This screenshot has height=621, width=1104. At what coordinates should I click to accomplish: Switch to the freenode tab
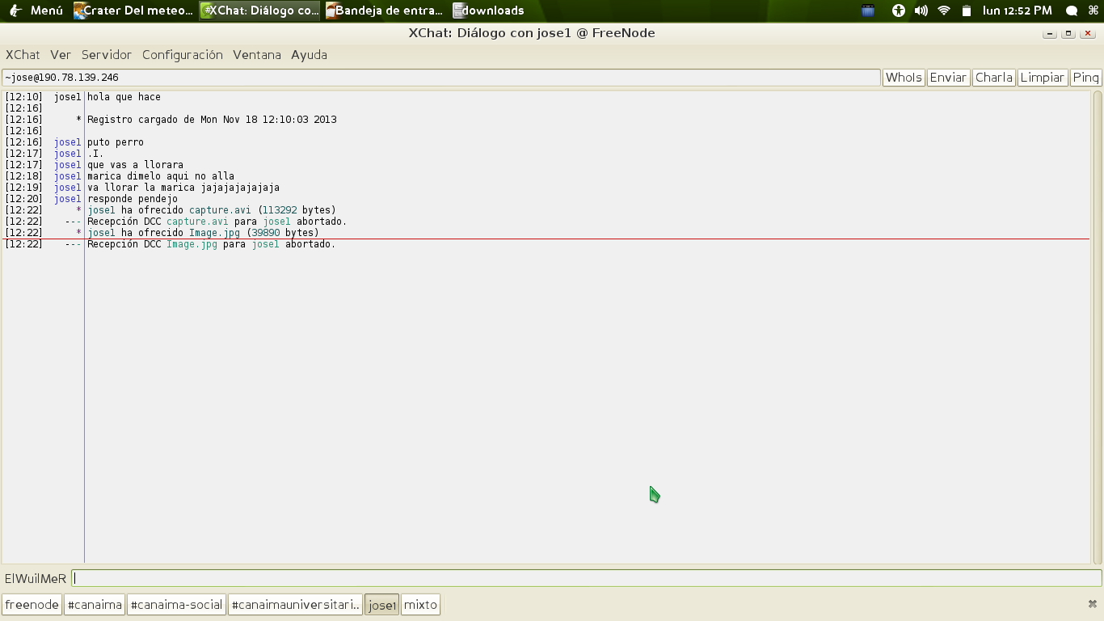(32, 605)
